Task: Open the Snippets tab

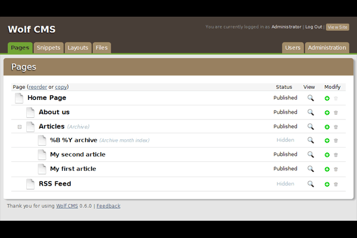Action: point(48,48)
